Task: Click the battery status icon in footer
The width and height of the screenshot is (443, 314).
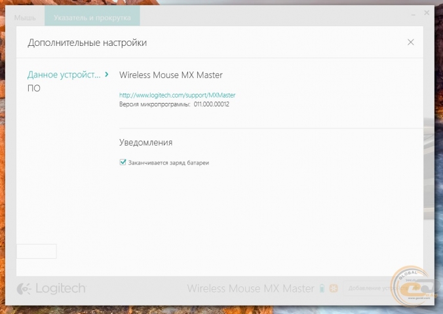Action: [322, 288]
